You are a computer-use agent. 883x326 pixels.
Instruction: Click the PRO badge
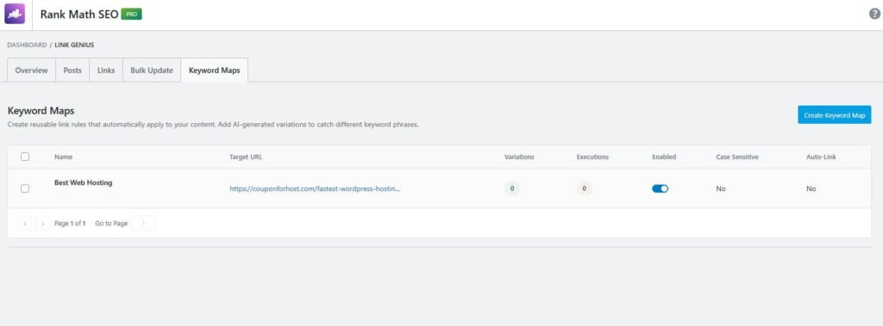131,15
